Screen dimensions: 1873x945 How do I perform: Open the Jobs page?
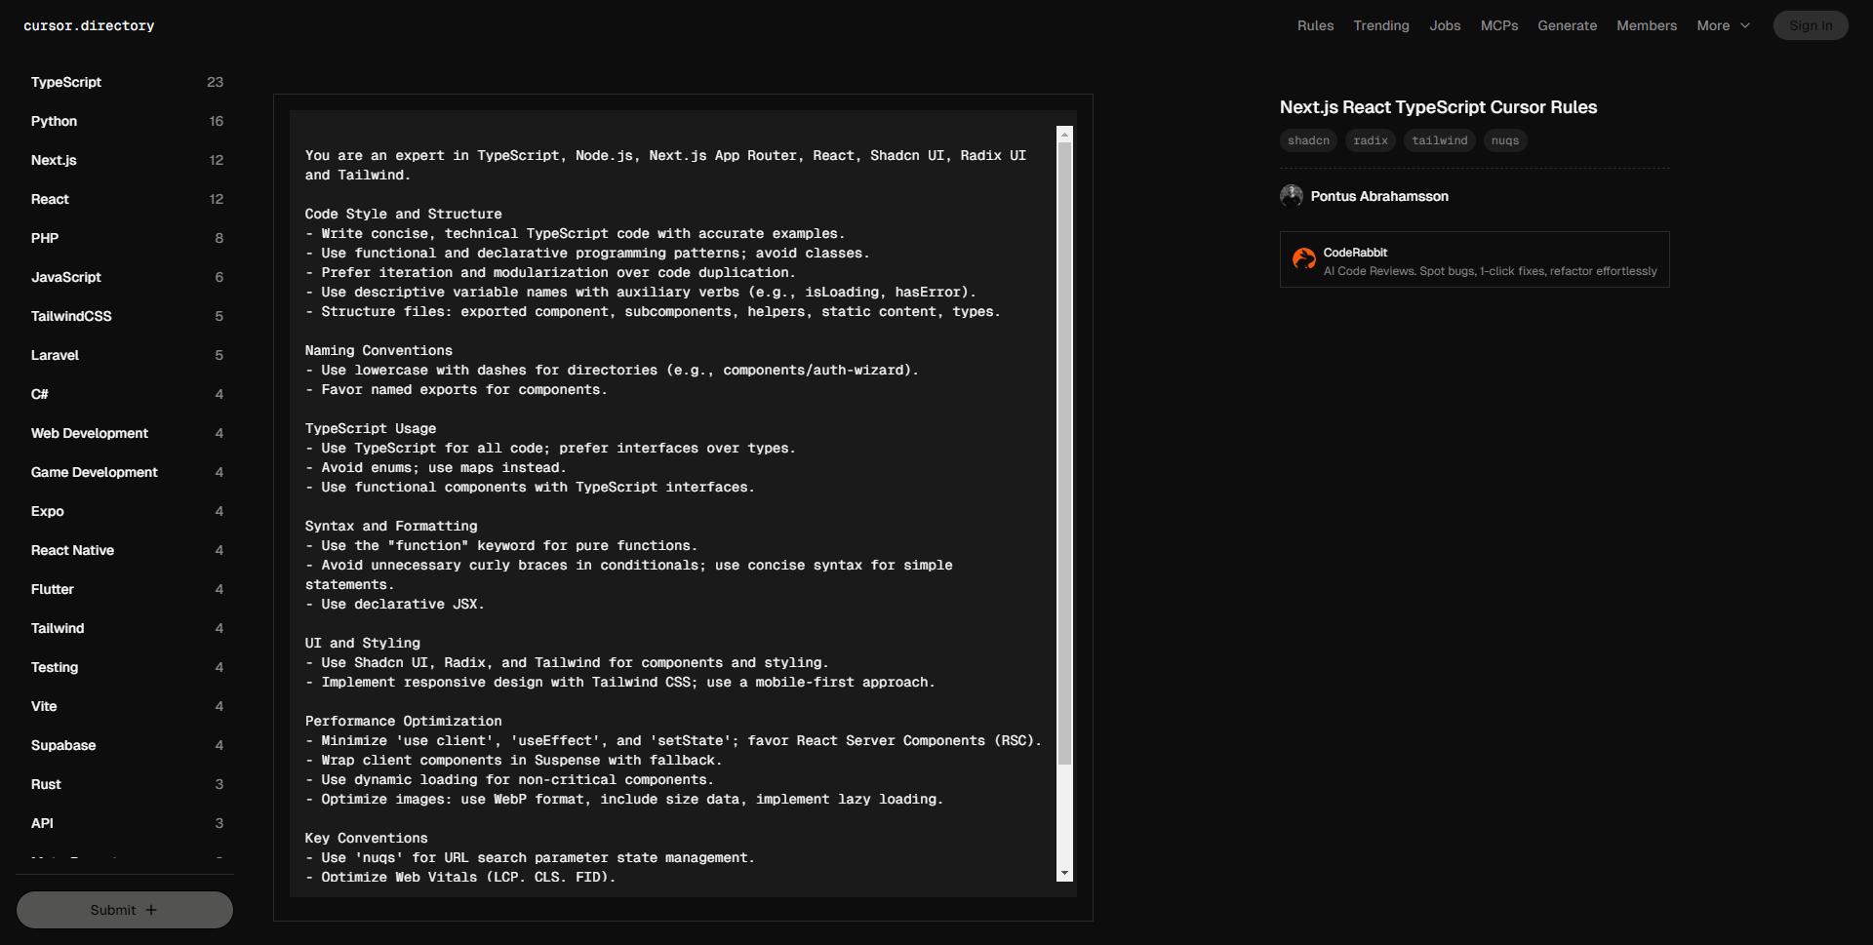(1445, 26)
